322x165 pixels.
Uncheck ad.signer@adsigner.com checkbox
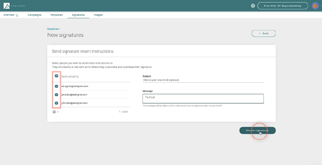point(56,86)
